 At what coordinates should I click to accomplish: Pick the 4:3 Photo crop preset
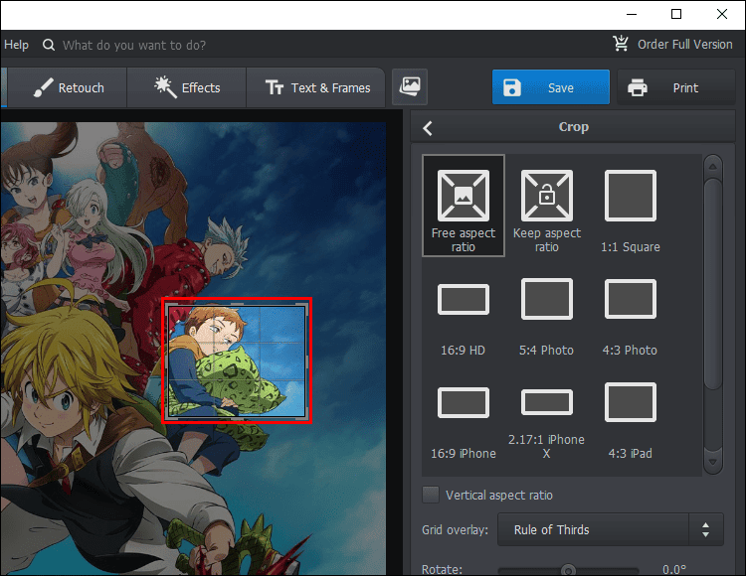631,300
